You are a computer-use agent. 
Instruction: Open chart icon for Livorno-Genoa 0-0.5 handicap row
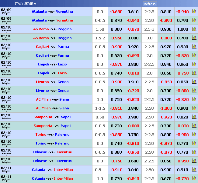click(194, 82)
